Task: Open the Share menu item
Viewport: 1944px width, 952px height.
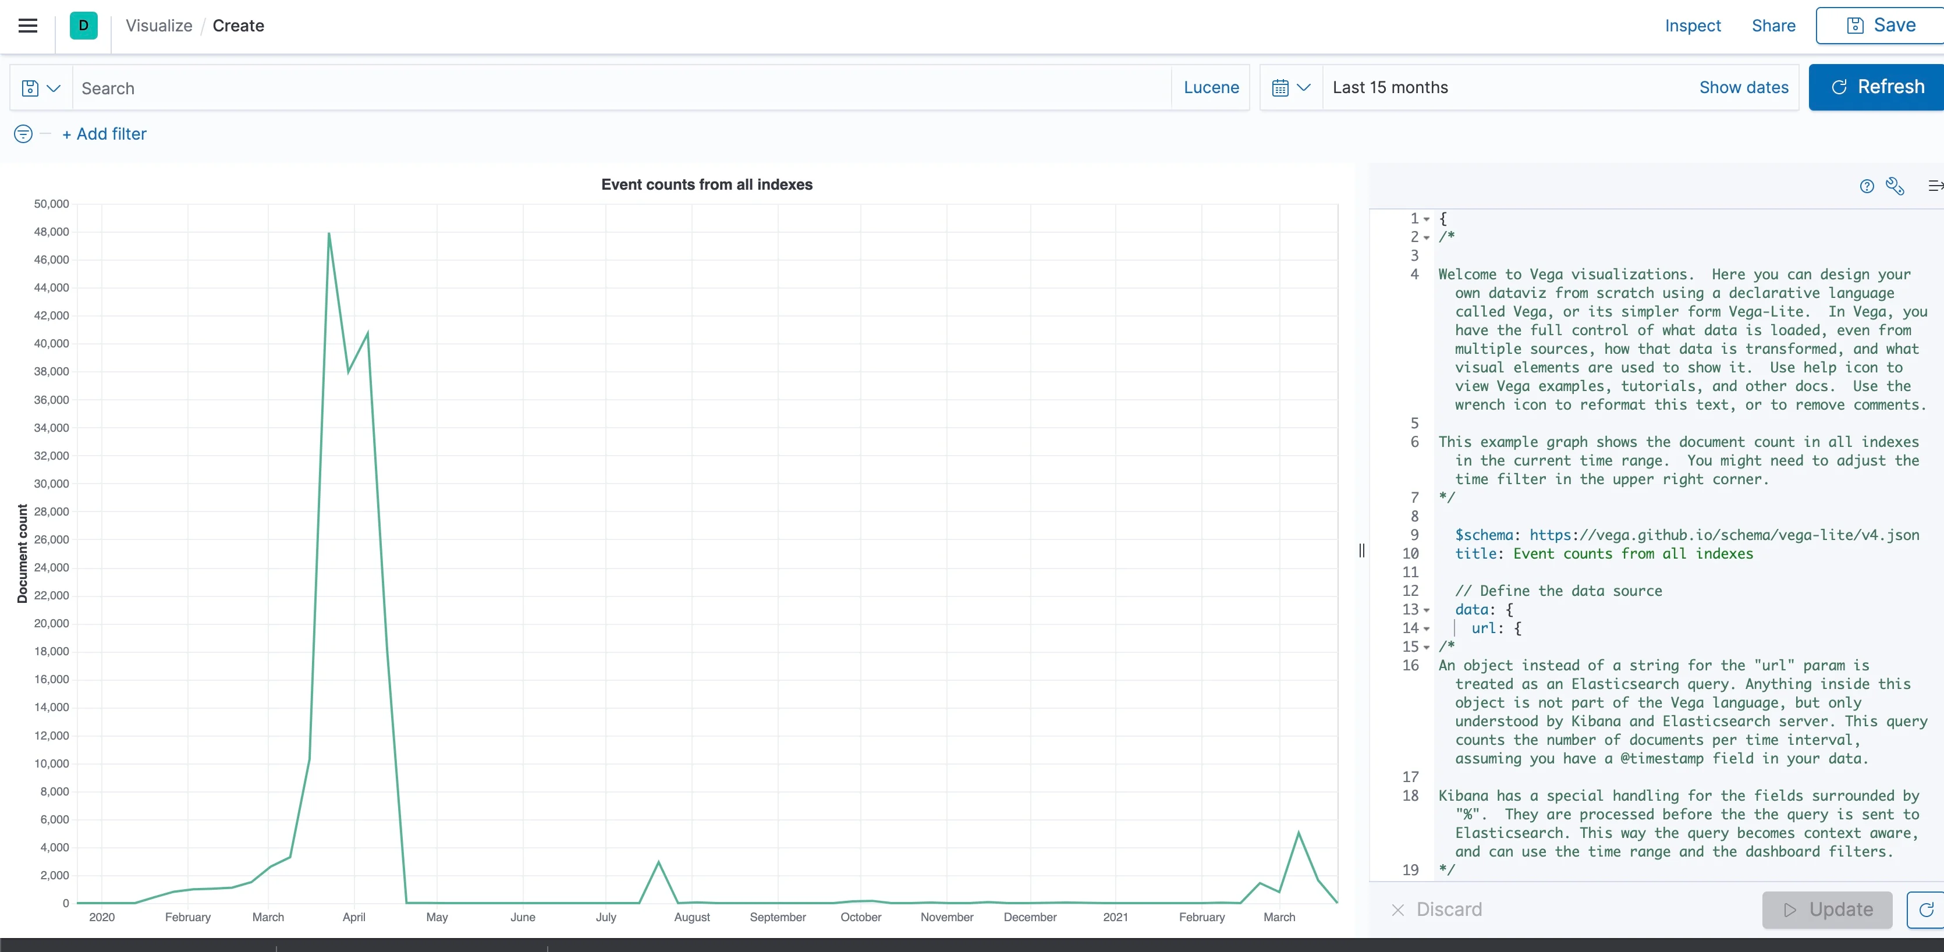Action: pos(1773,26)
